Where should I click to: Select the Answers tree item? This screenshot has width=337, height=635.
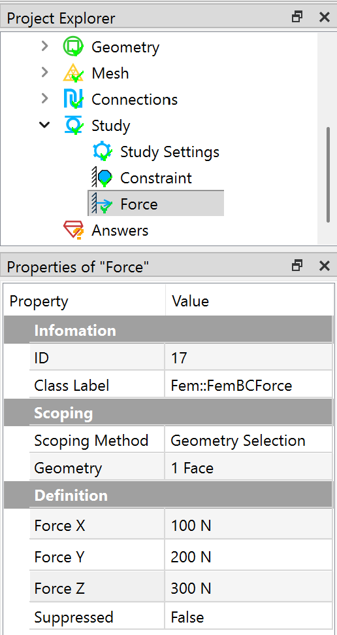(x=120, y=230)
